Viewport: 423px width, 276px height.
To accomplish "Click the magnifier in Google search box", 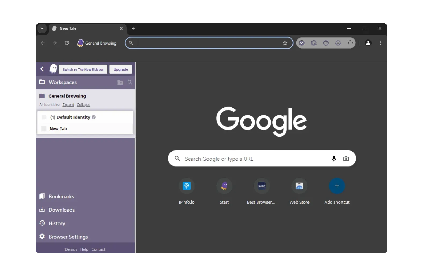I will point(177,159).
